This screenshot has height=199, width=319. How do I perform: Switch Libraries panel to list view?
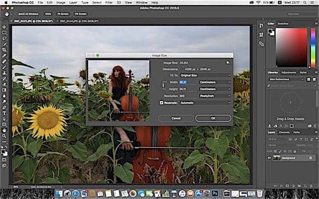point(314,79)
